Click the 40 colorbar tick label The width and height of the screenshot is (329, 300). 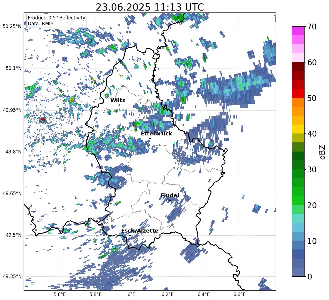pos(312,134)
